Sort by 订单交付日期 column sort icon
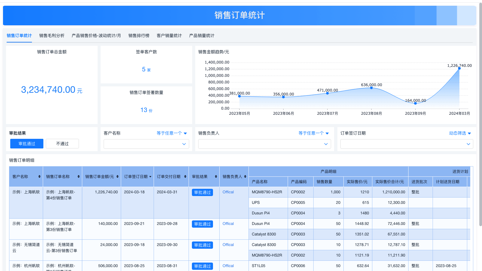The height and width of the screenshot is (271, 482). tap(185, 177)
